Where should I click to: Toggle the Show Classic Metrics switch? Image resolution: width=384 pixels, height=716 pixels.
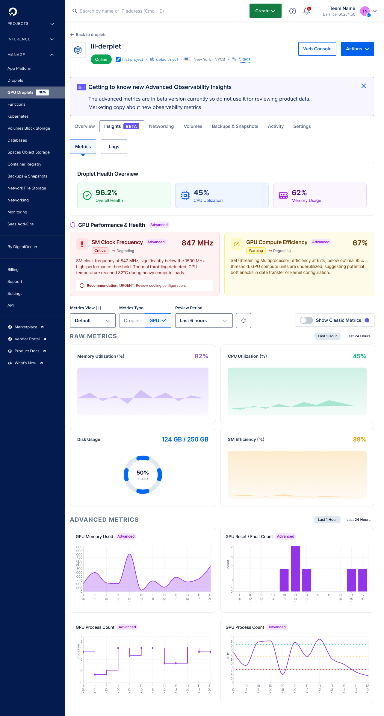306,320
